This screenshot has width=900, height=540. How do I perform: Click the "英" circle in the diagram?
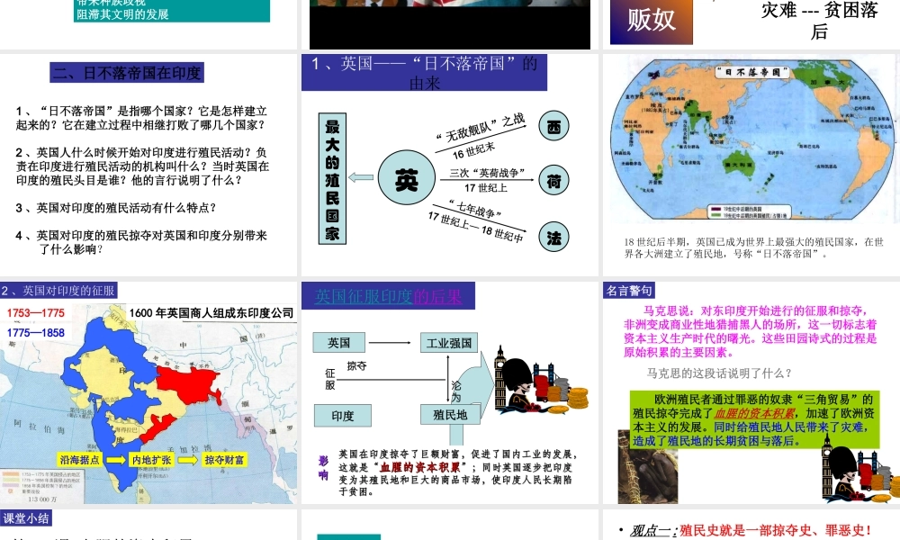pos(407,179)
